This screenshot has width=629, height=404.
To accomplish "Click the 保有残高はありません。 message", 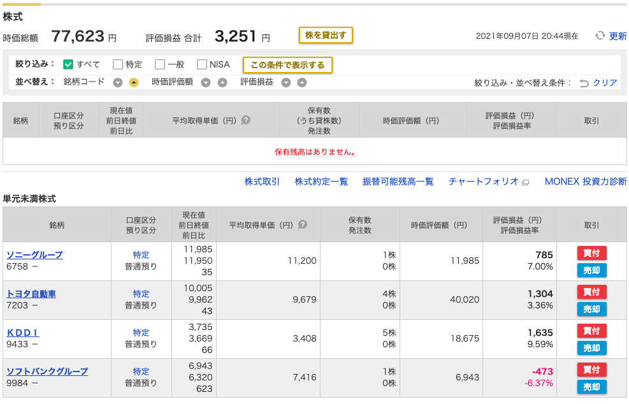I will 315,152.
